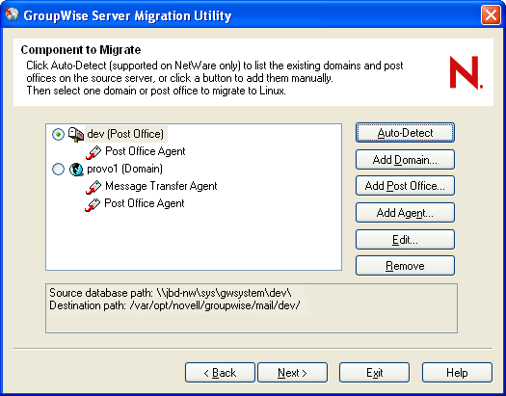This screenshot has width=506, height=396.
Task: Open Help for this page
Action: 457,373
